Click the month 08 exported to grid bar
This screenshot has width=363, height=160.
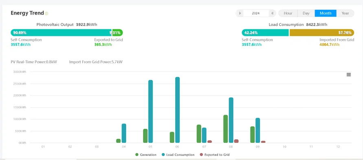tap(236, 141)
